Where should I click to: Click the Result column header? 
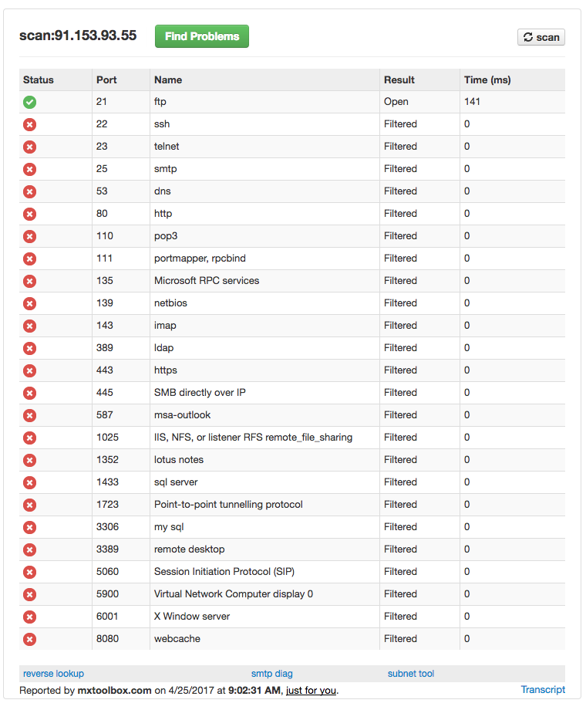tap(399, 80)
